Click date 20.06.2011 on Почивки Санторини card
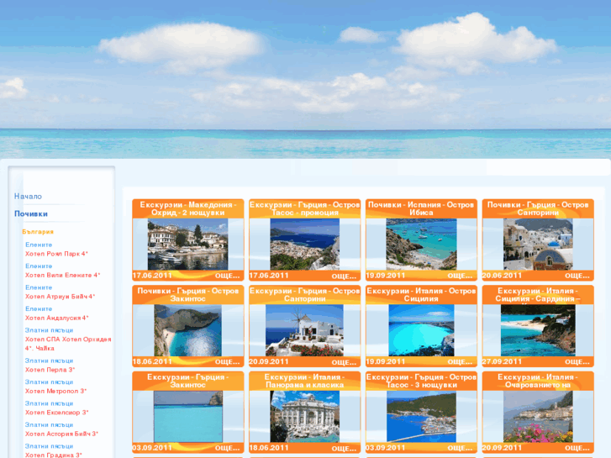This screenshot has height=458, width=611. point(502,275)
